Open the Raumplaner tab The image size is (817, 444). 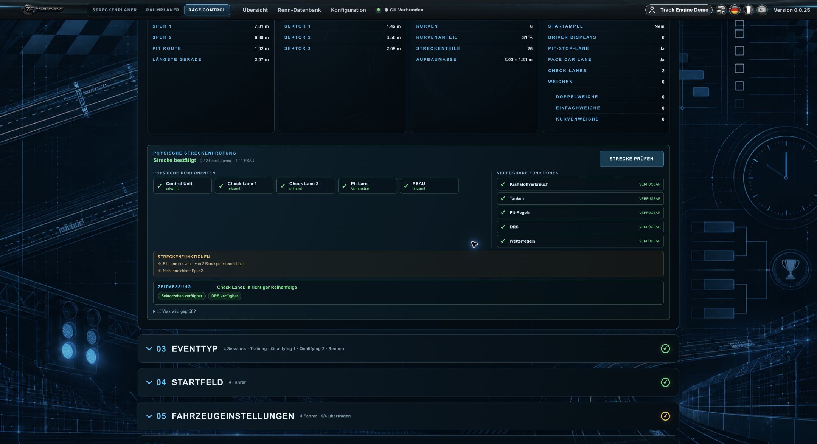[x=163, y=10]
